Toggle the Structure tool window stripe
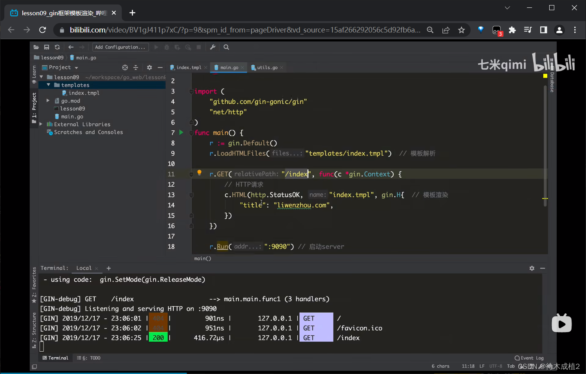 pos(34,330)
